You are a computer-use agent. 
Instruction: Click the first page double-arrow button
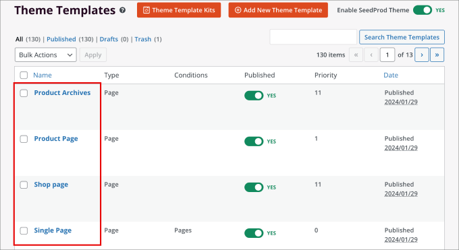coord(356,55)
